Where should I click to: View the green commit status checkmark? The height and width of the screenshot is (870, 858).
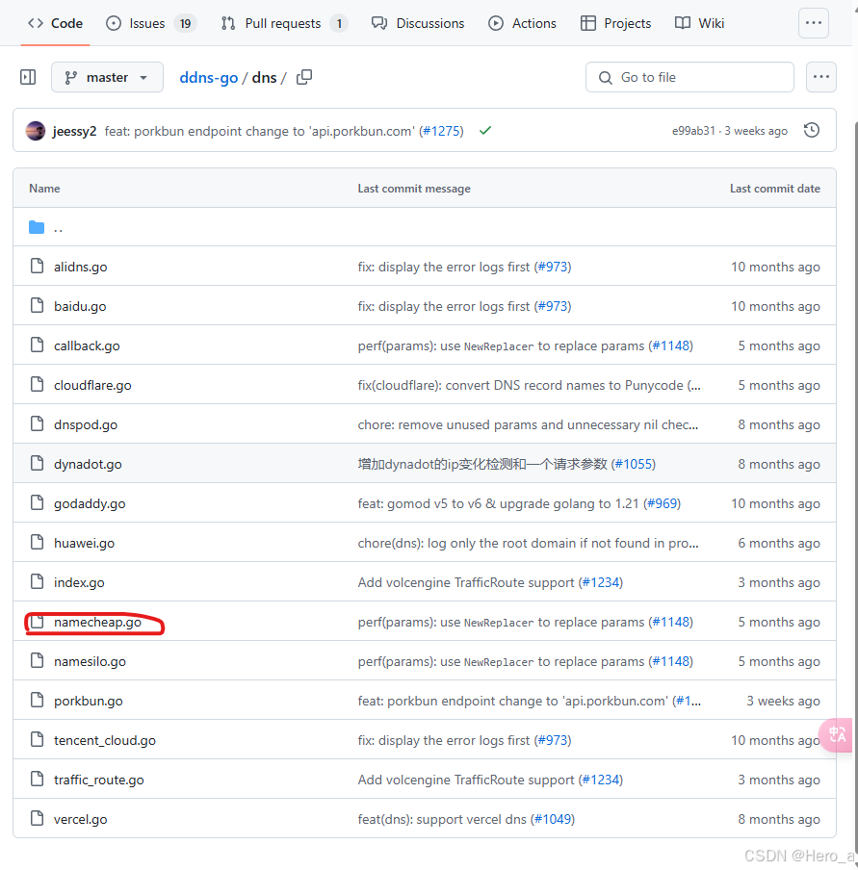point(485,130)
